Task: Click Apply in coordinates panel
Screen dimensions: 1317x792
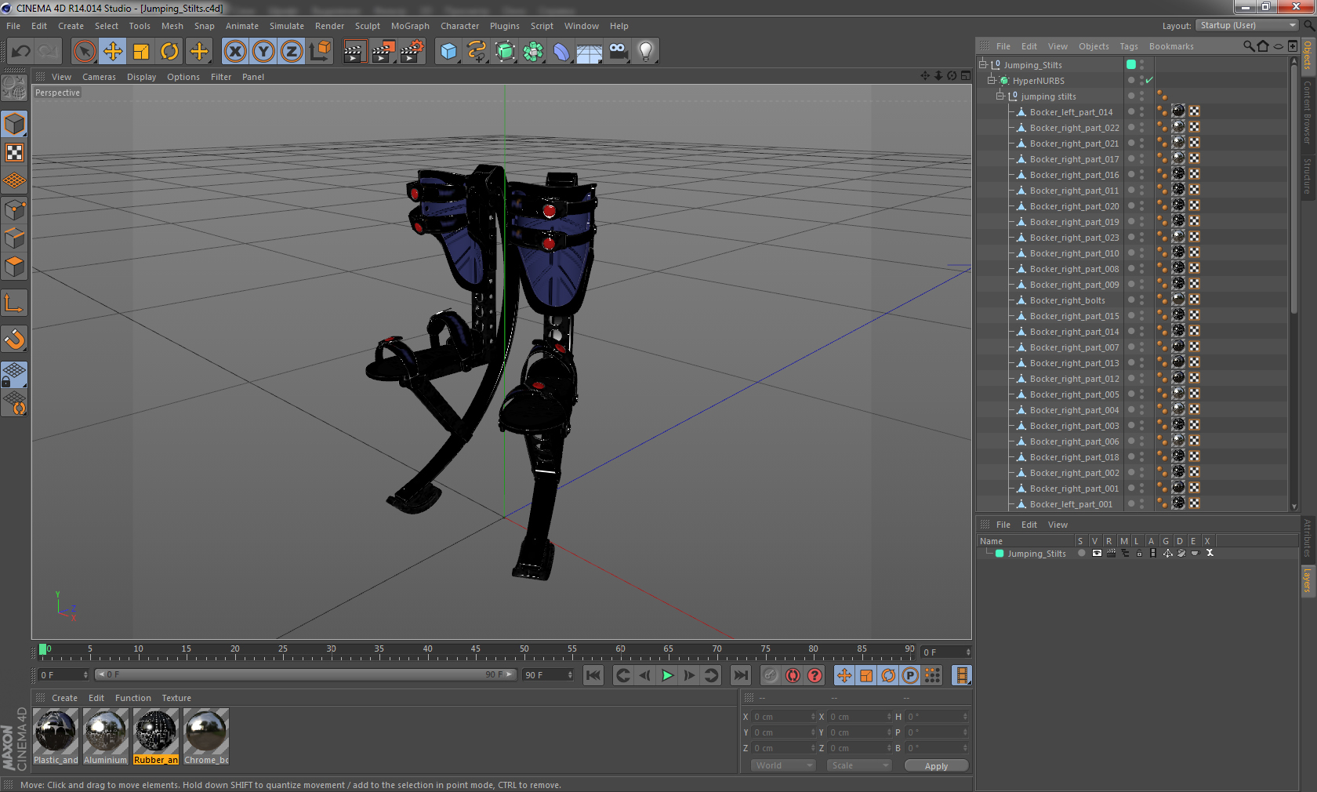Action: pyautogui.click(x=936, y=766)
